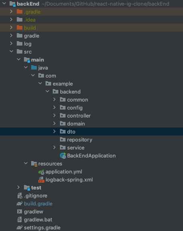Select the application.yml file
The image size is (183, 231).
(x=64, y=172)
